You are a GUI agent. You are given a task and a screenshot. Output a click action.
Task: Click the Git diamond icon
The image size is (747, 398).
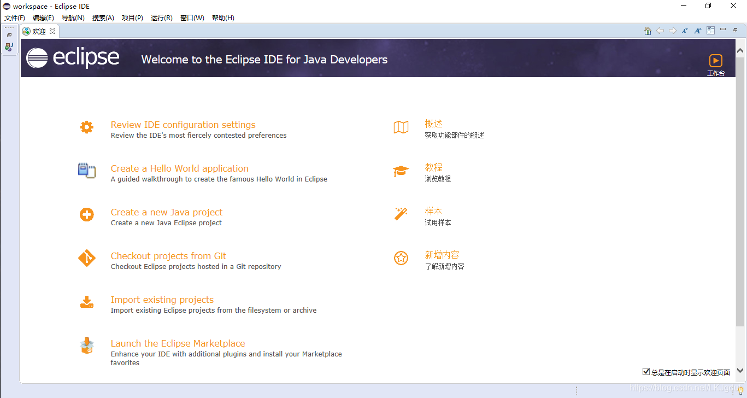tap(86, 258)
